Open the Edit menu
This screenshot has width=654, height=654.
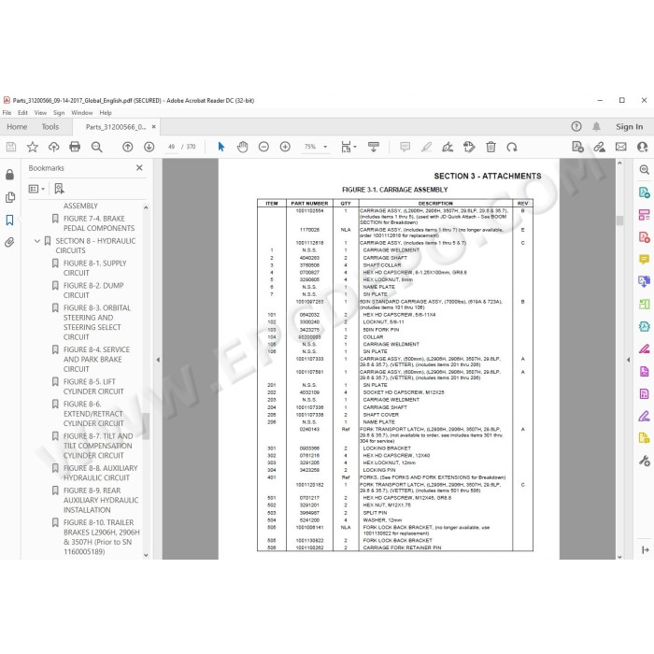pyautogui.click(x=22, y=113)
